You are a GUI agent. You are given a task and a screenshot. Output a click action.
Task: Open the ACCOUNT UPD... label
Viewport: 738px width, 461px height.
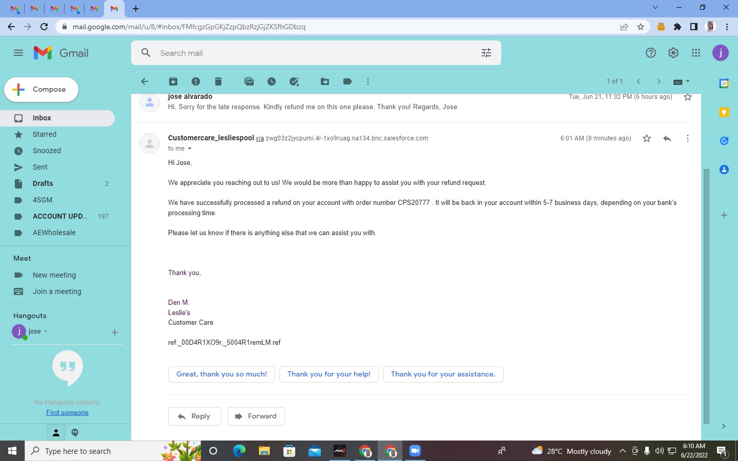(57, 216)
